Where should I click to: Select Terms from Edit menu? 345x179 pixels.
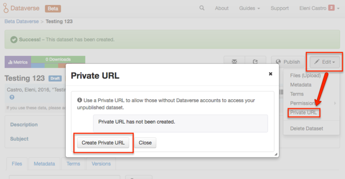297,94
